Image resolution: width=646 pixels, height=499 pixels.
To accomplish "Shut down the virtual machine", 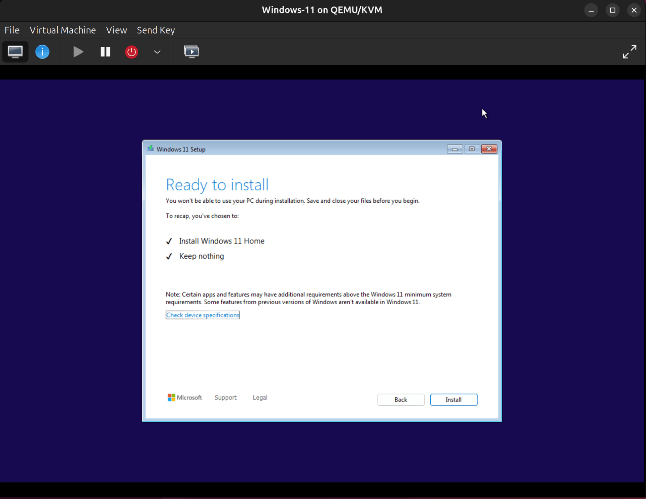I will tap(131, 51).
